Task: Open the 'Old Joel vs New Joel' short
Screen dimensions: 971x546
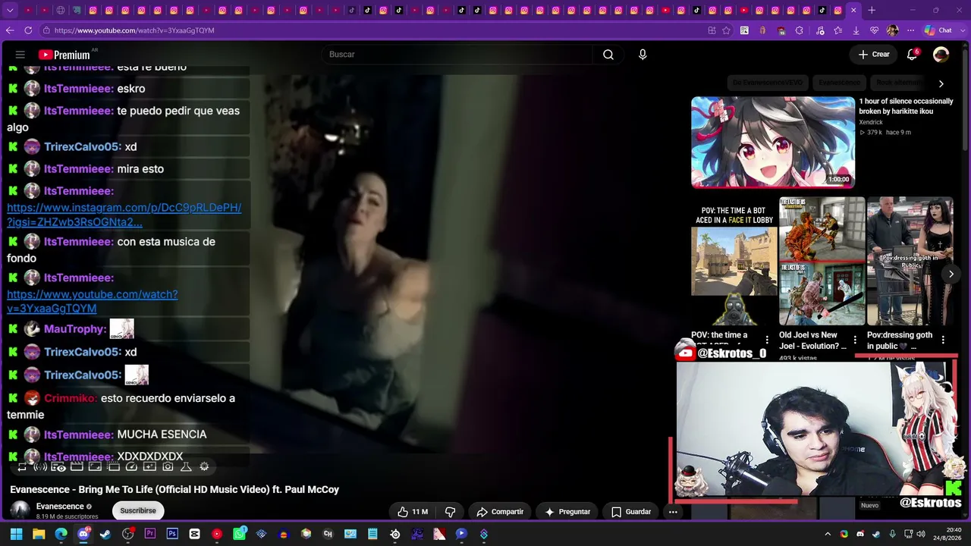Action: (822, 261)
